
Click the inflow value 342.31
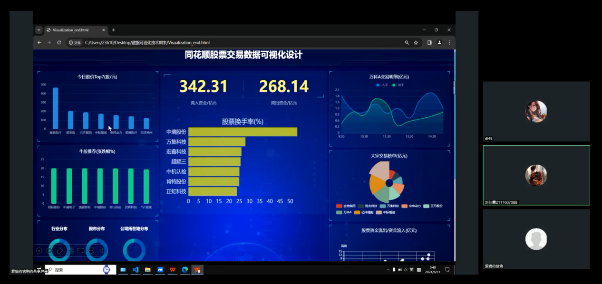click(x=203, y=86)
